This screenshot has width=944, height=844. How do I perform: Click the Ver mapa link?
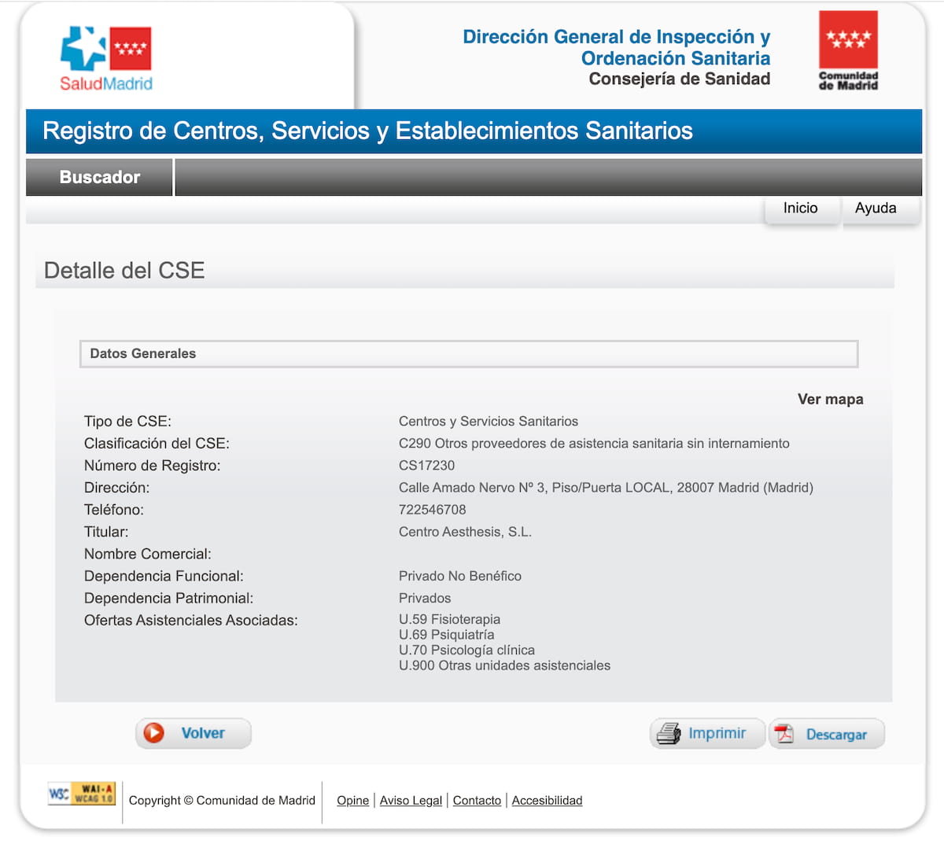click(x=830, y=400)
